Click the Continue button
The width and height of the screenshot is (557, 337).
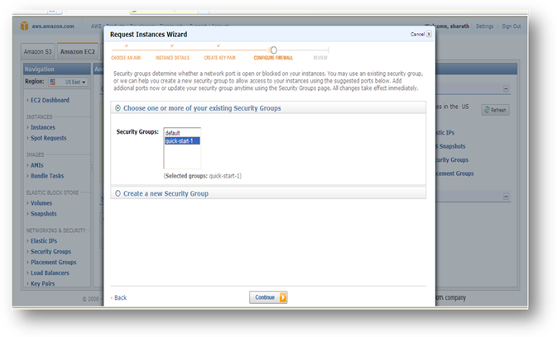pyautogui.click(x=268, y=297)
